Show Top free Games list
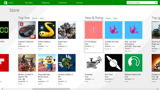This screenshot has width=160, height=90. pyautogui.click(x=35, y=18)
